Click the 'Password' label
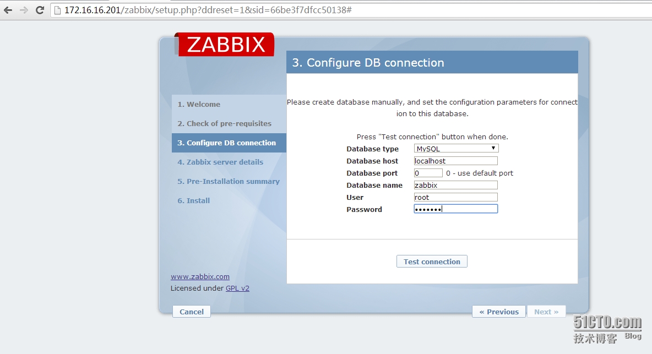 (x=364, y=209)
